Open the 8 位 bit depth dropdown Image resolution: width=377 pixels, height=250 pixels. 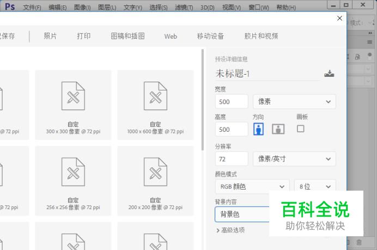pos(315,186)
